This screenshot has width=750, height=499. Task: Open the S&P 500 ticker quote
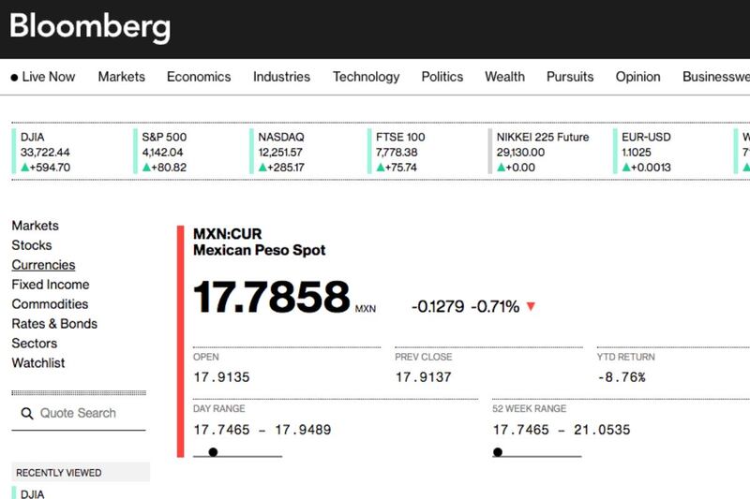coord(164,152)
